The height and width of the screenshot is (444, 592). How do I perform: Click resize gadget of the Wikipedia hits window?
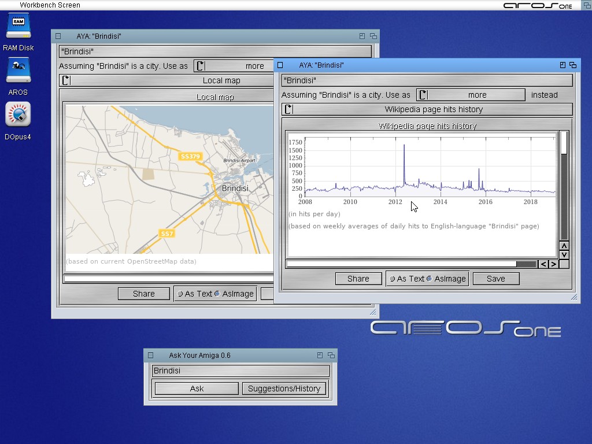(574, 298)
